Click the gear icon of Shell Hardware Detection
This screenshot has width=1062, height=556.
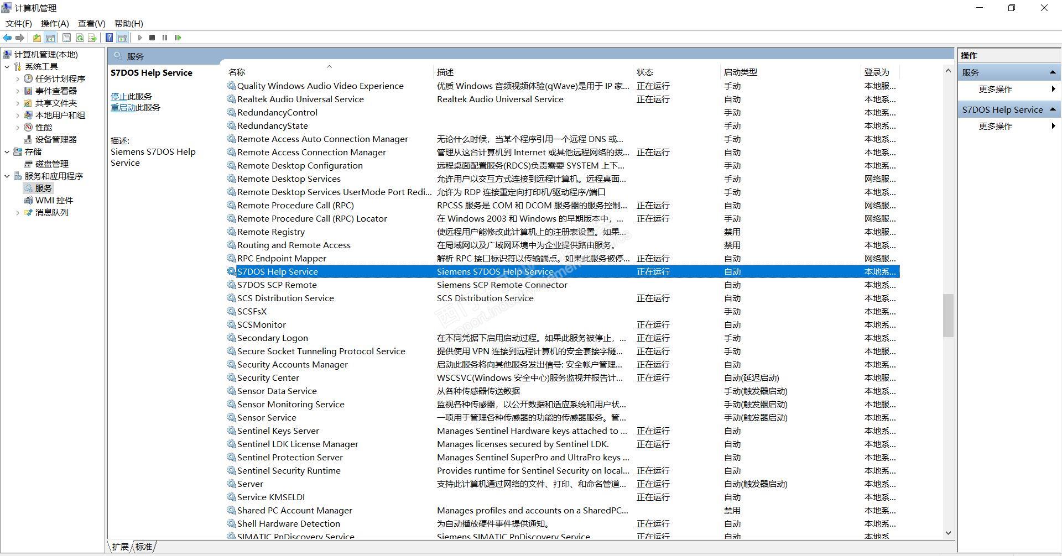[232, 523]
